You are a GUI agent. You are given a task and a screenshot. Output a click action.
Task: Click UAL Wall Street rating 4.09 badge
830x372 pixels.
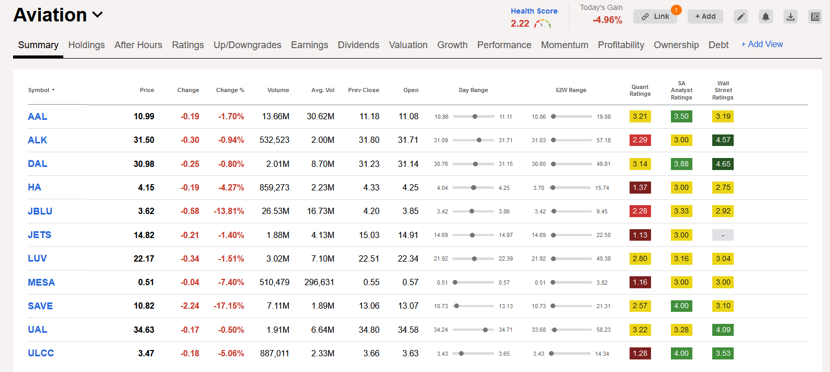click(x=723, y=330)
